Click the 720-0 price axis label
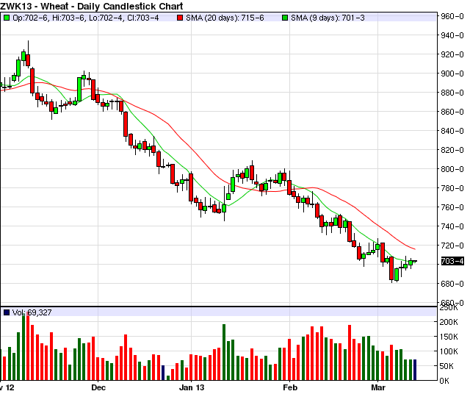 coord(452,246)
